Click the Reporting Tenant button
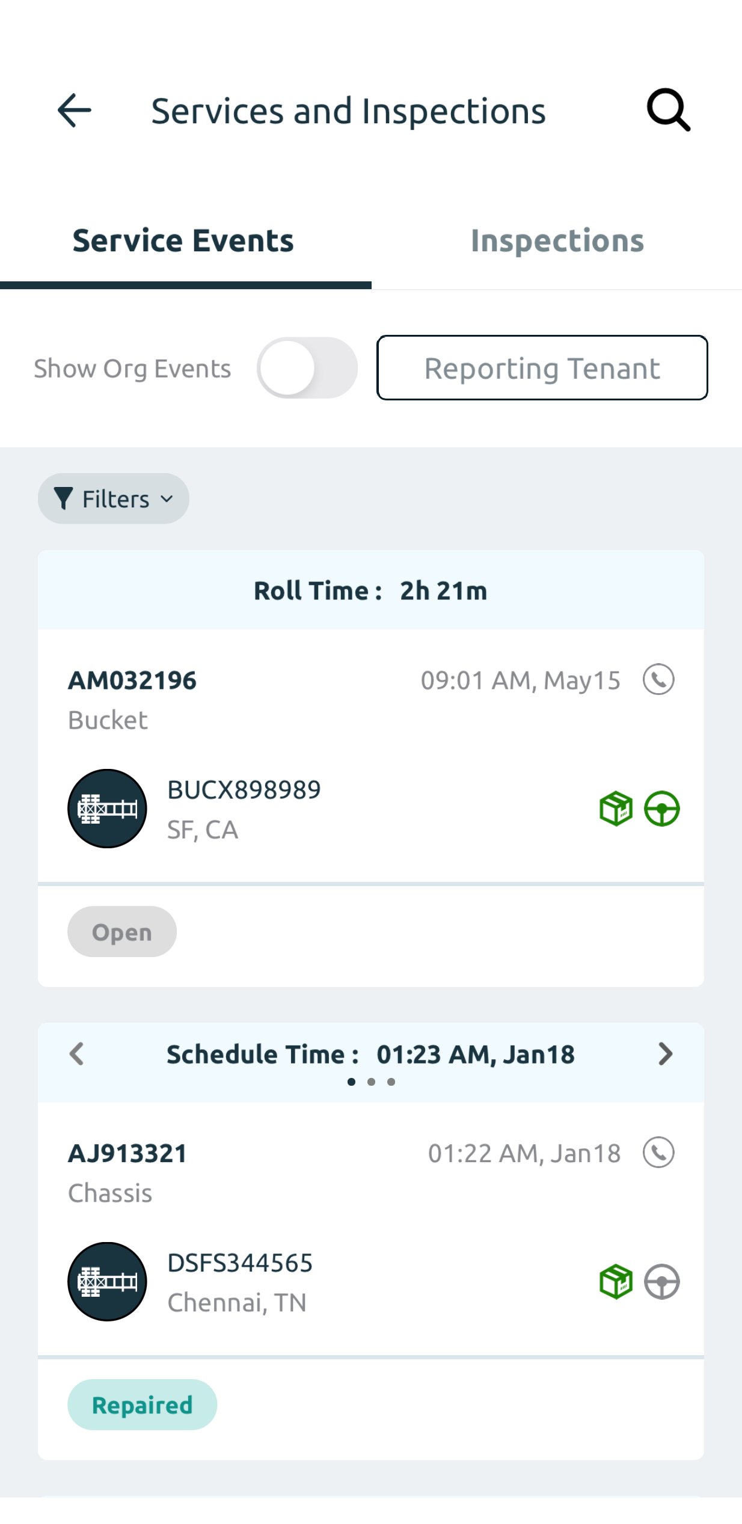Image resolution: width=742 pixels, height=1524 pixels. pyautogui.click(x=542, y=368)
